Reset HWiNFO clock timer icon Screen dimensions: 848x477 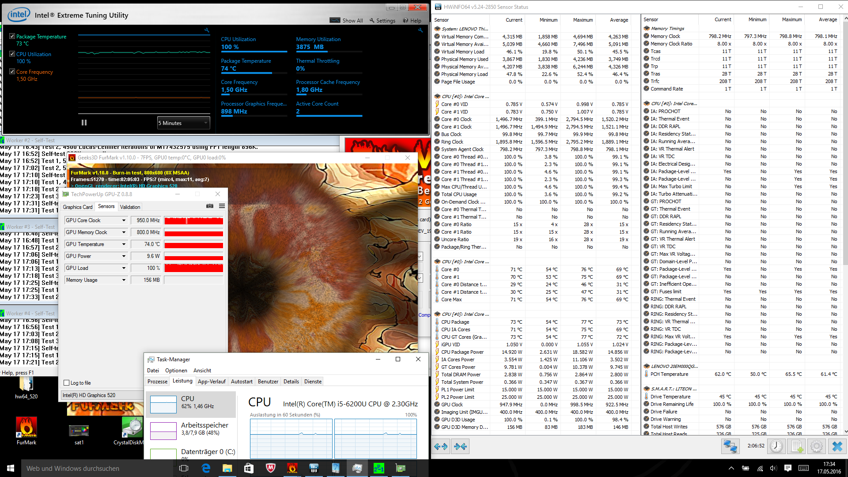(776, 447)
